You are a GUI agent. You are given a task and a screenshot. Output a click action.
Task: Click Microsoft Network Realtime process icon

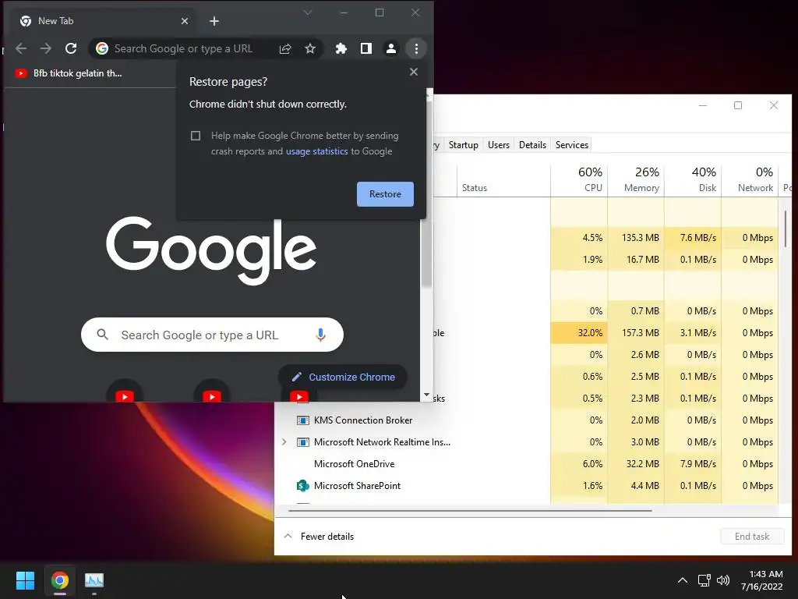click(x=303, y=442)
